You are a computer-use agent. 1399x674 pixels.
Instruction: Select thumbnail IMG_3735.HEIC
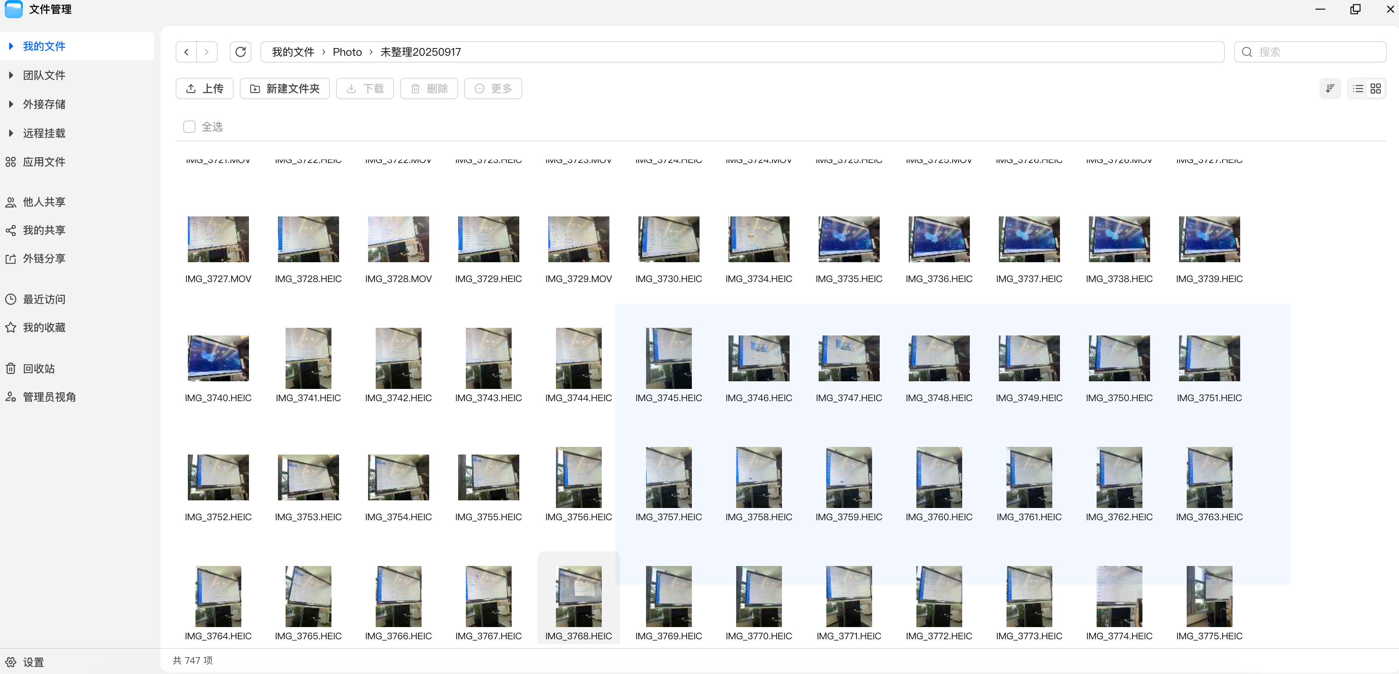click(x=849, y=239)
